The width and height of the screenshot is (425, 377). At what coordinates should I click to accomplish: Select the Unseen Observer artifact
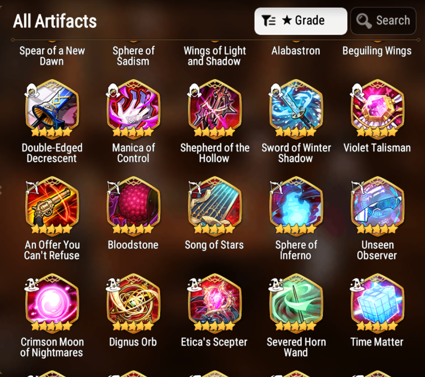tap(377, 205)
